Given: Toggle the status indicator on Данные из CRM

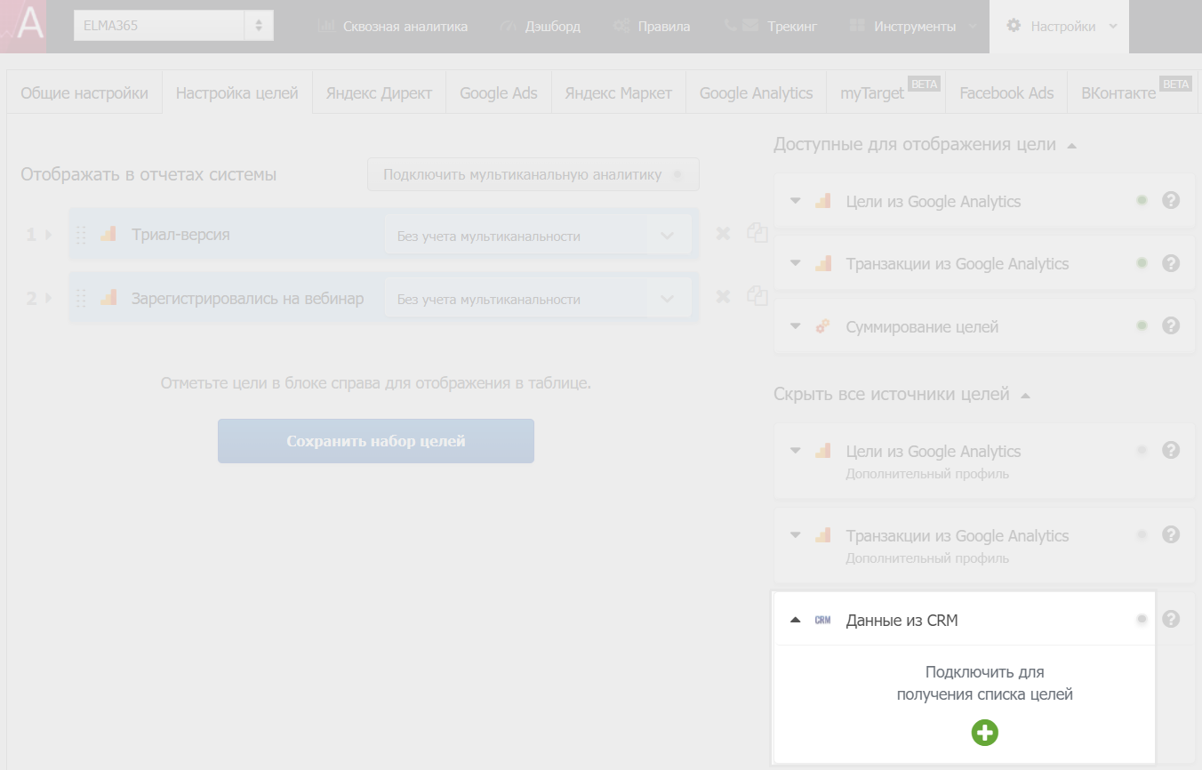Looking at the screenshot, I should coord(1142,619).
